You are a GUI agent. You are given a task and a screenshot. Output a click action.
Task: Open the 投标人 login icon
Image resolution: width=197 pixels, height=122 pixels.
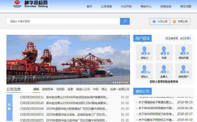[144, 52]
